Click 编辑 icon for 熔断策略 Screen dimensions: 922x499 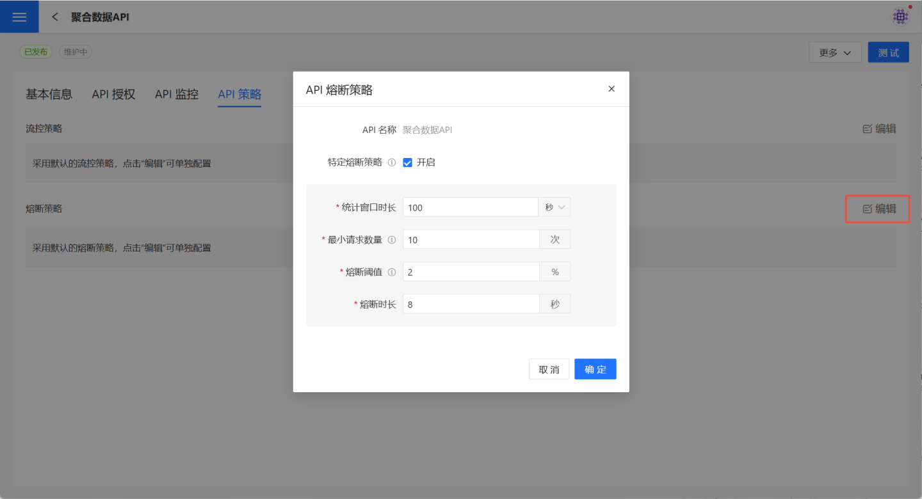[868, 209]
